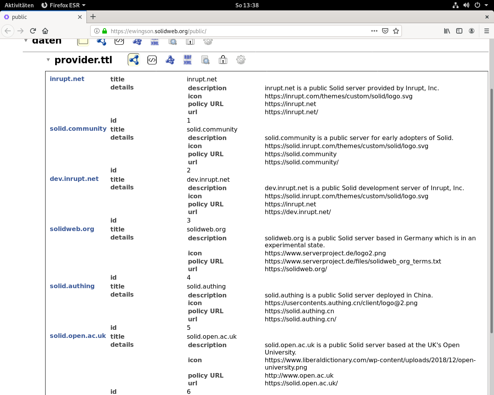
Task: Click the RDF XML icon beside provider.ttl
Action: (188, 60)
